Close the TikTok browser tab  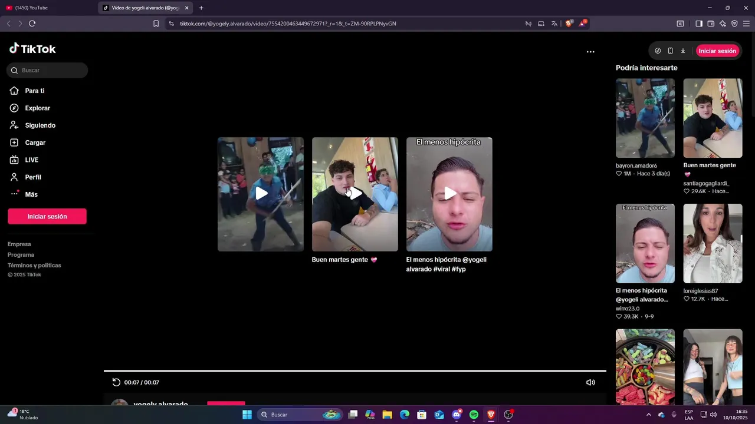tap(187, 8)
